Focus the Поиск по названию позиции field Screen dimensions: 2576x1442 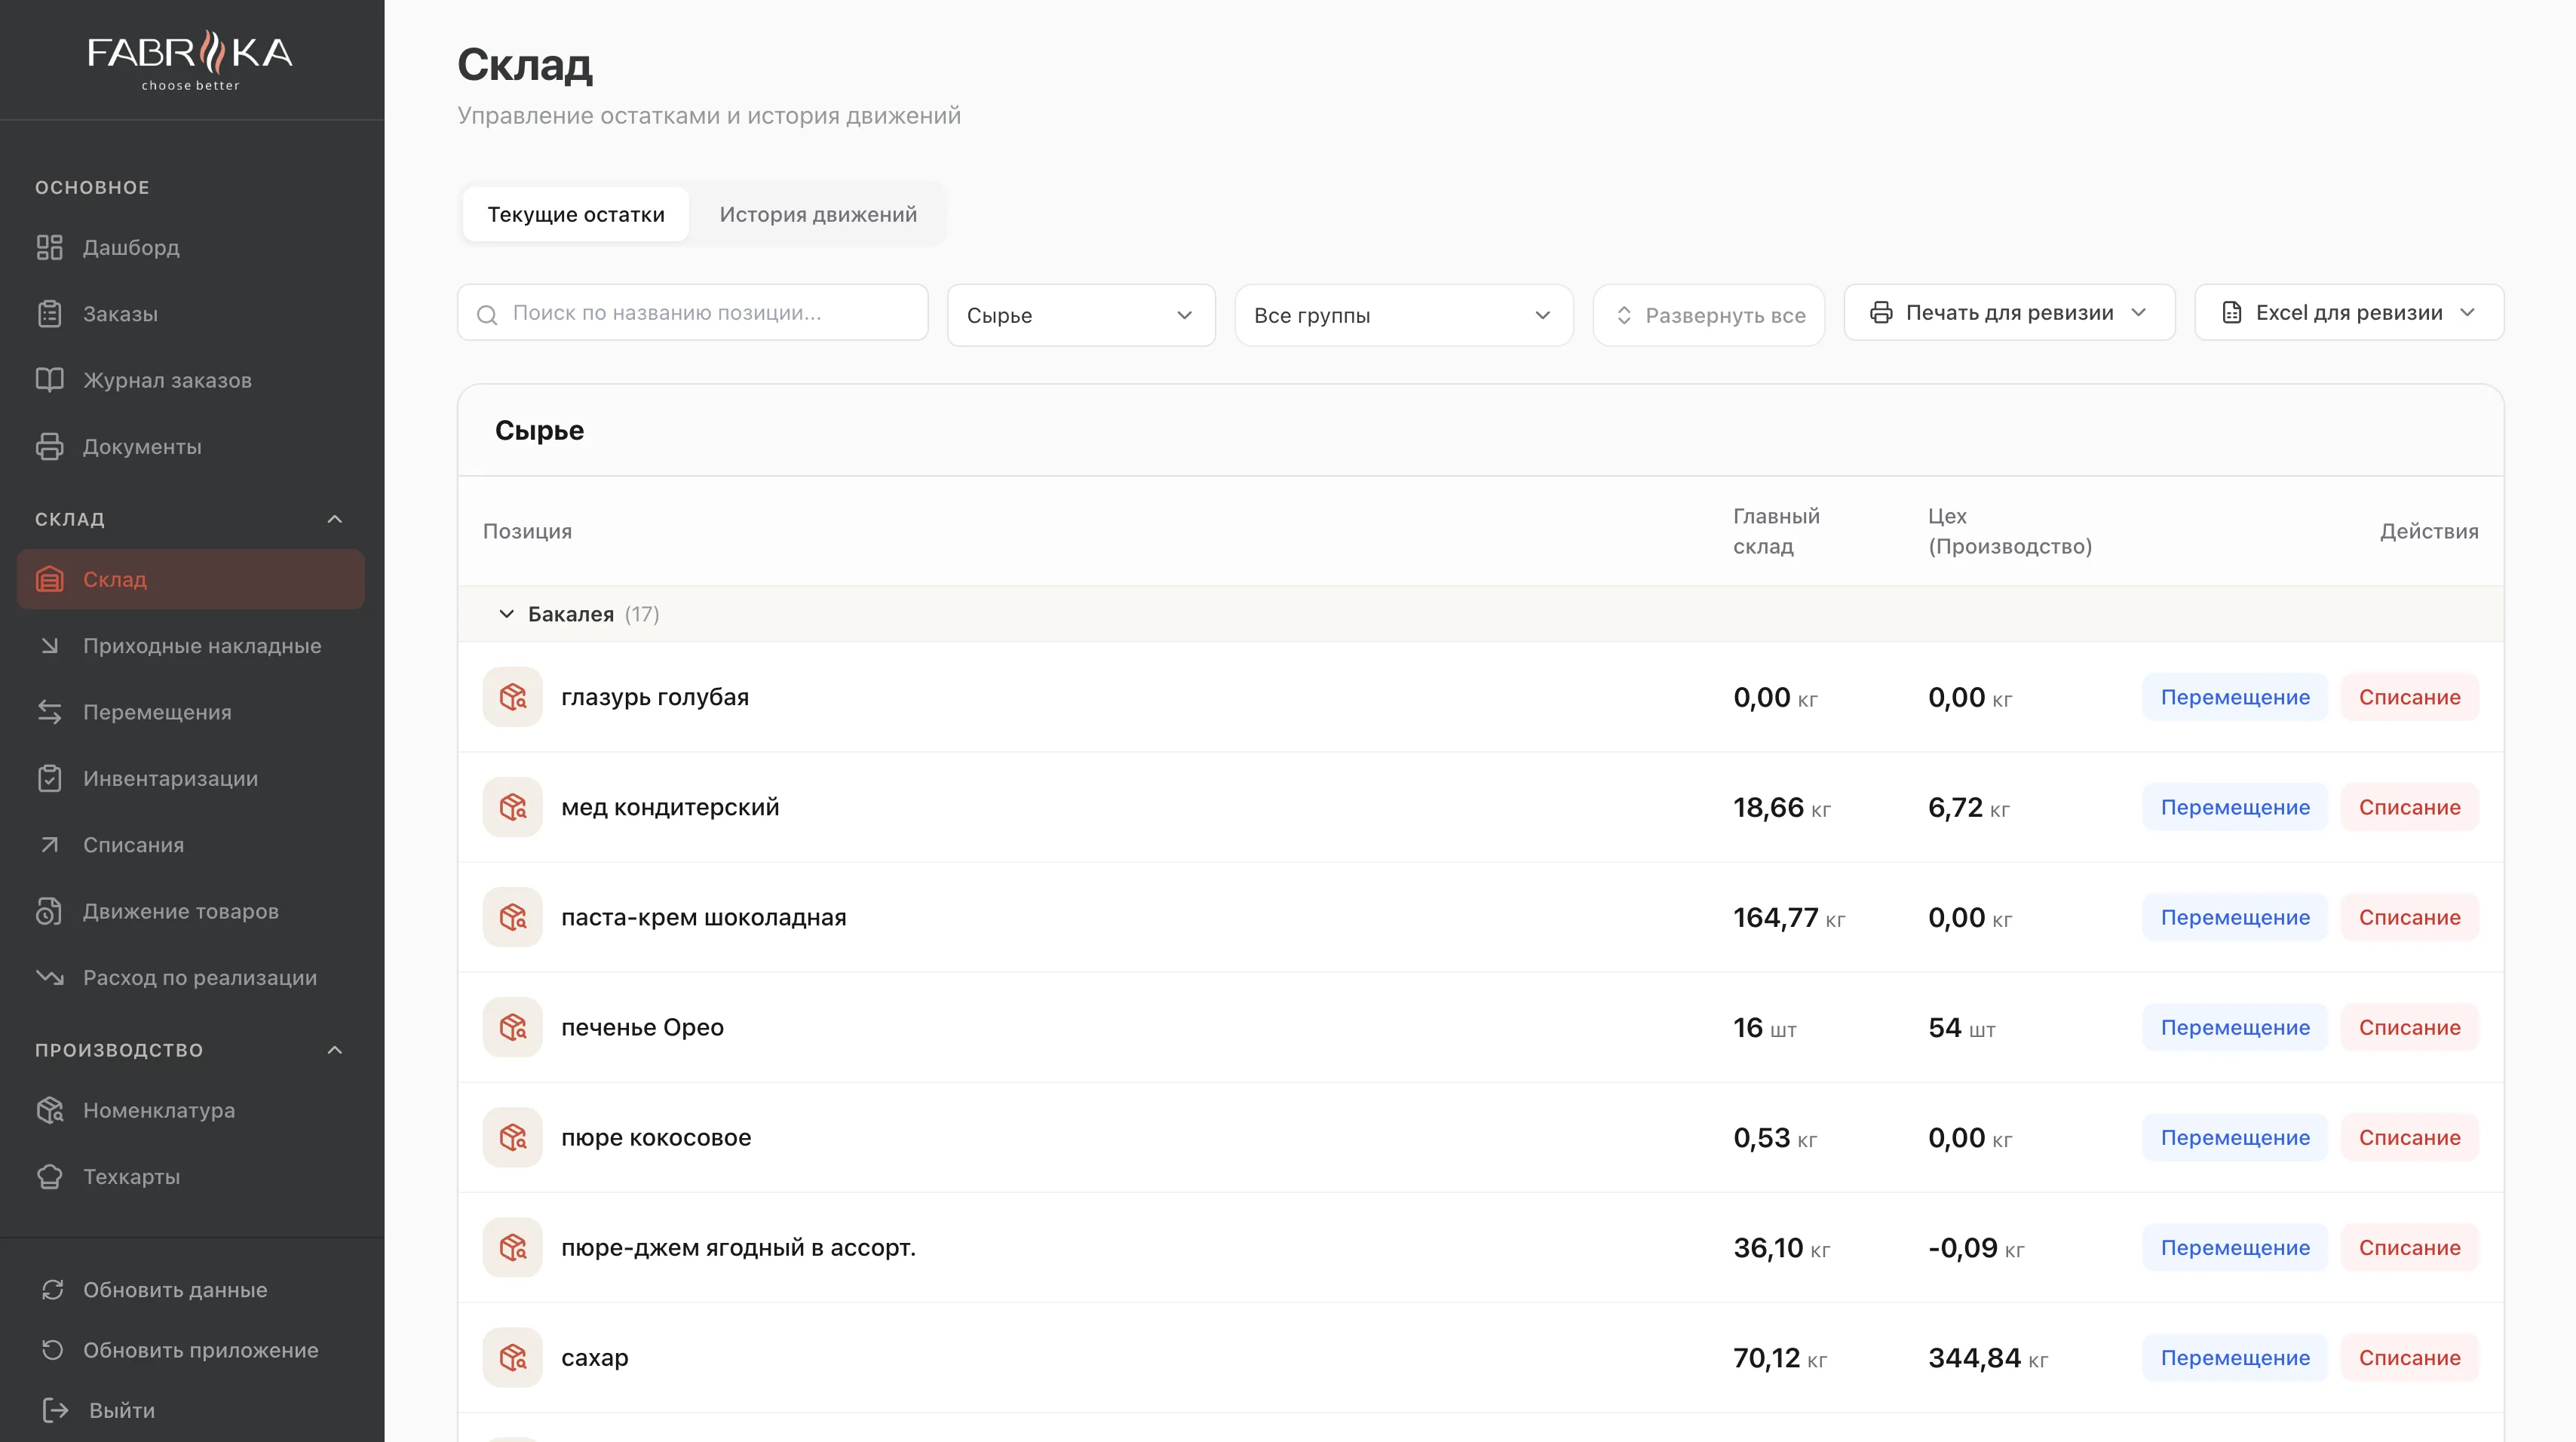[692, 313]
